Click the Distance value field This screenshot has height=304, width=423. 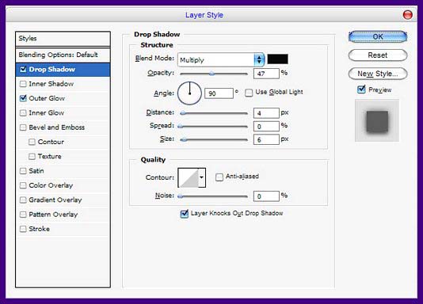coord(266,113)
